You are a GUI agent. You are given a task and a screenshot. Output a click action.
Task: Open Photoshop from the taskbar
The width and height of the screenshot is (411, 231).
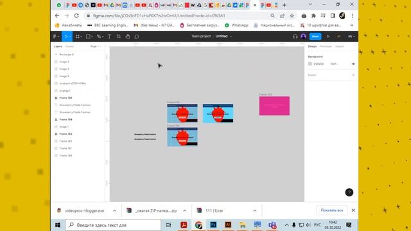213,225
